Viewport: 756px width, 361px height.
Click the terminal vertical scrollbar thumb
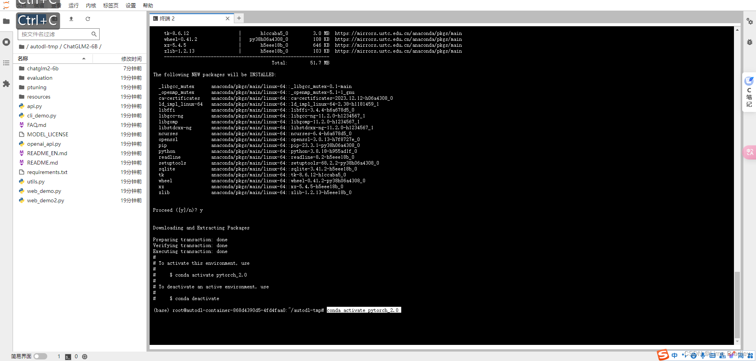pos(737,305)
